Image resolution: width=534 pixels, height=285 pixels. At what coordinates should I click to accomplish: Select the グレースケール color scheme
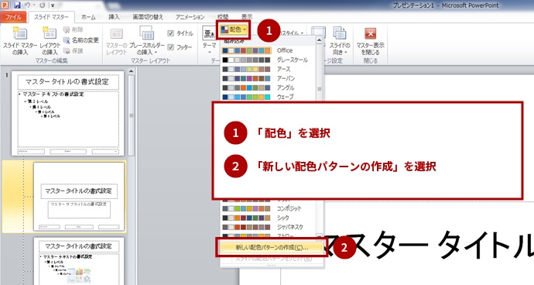point(268,60)
